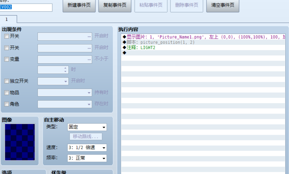Focus the event name field containing EV002
289x174 pixels.
26,7
